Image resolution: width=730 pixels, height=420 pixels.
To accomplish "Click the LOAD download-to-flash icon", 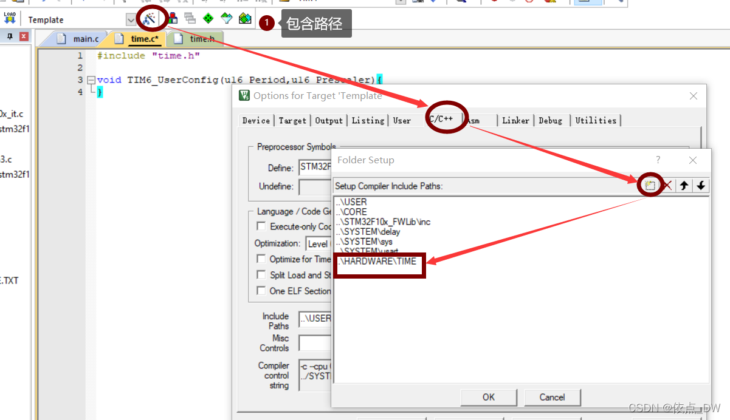I will (x=10, y=18).
